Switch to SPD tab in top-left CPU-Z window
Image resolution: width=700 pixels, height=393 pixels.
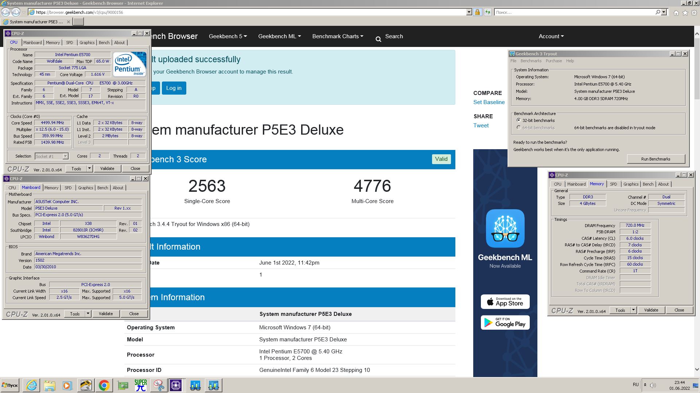(x=69, y=43)
